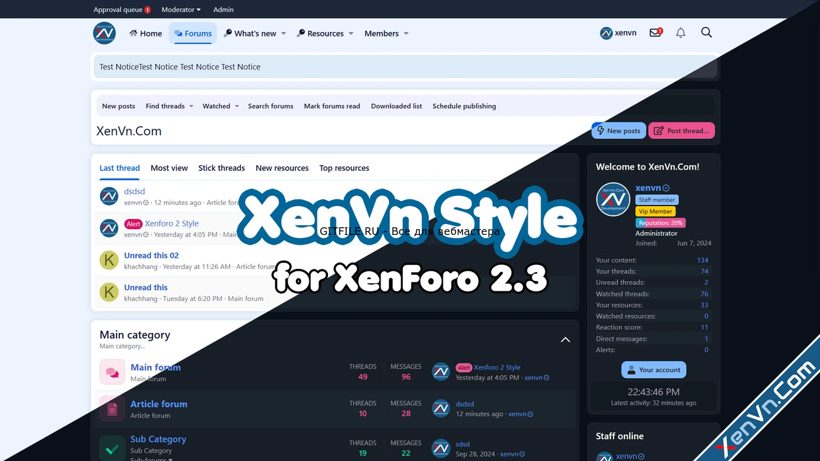The height and width of the screenshot is (461, 820).
Task: Click the Main forum chat-bubble icon
Action: click(112, 372)
